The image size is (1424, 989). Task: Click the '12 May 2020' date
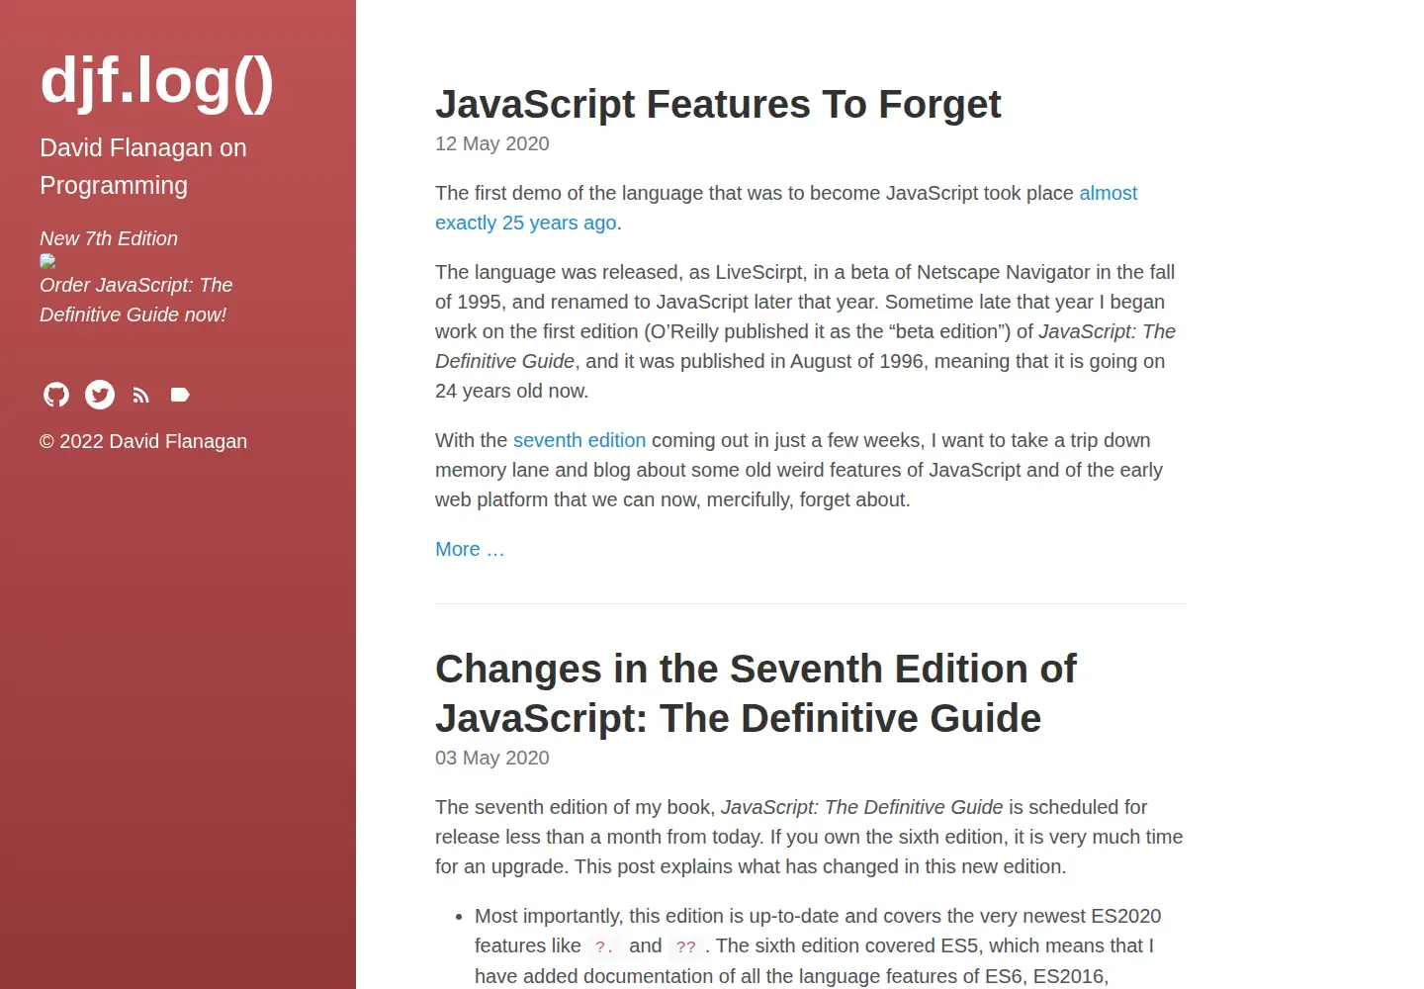point(492,143)
